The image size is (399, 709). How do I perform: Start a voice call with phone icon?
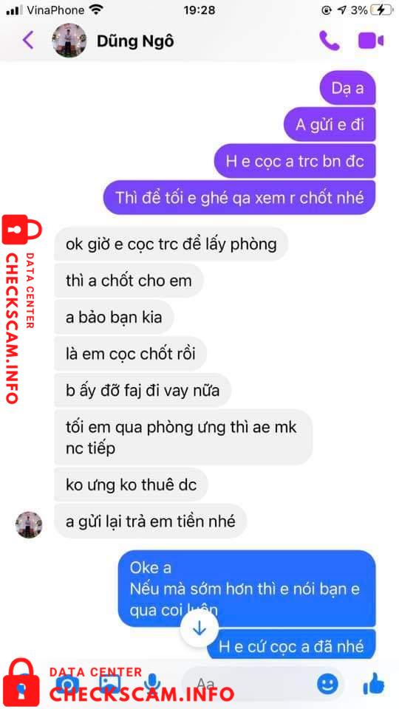point(329,41)
